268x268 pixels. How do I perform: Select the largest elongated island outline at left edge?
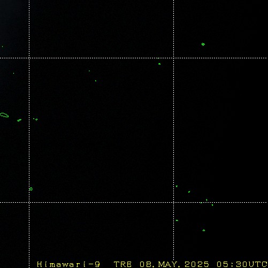[4, 115]
